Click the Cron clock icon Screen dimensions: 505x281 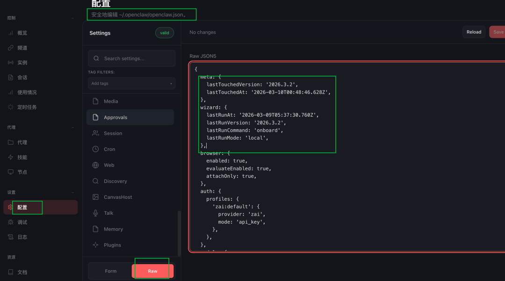coord(95,149)
